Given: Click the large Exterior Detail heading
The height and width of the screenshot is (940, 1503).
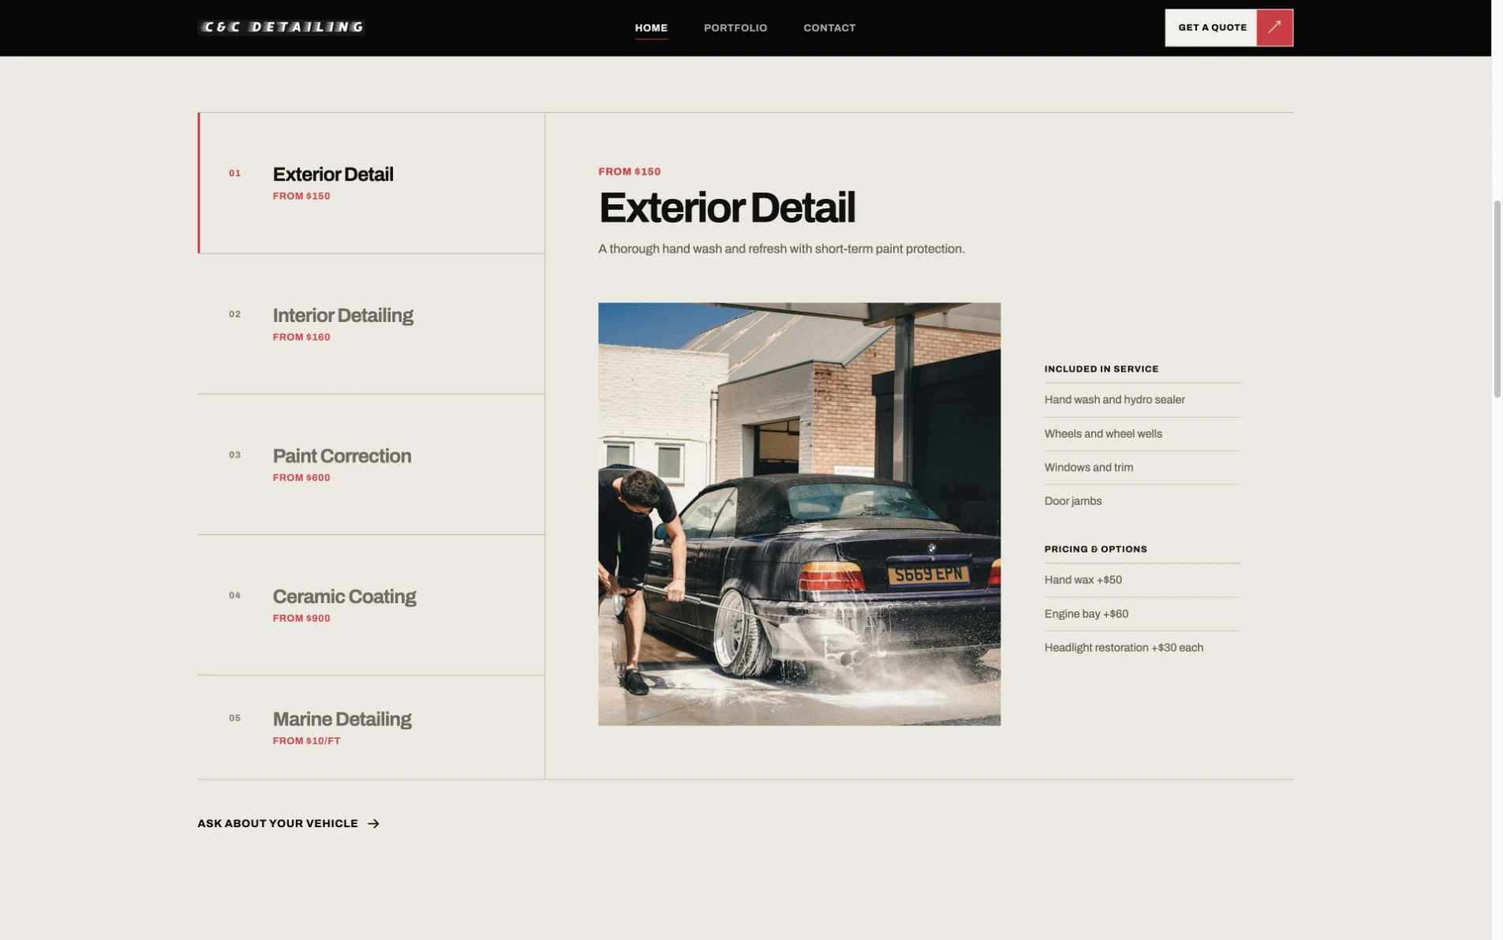Looking at the screenshot, I should click(x=727, y=208).
